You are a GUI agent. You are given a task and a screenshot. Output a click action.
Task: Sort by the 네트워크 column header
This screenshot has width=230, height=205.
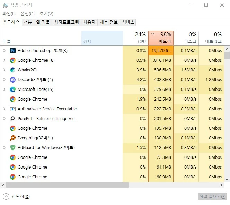211,38
